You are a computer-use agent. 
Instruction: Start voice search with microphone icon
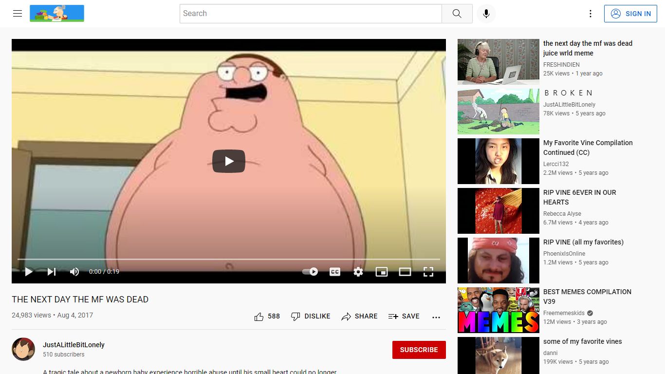tap(486, 14)
